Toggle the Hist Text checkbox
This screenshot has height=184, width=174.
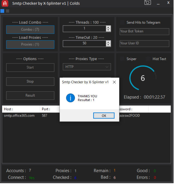tap(148, 59)
